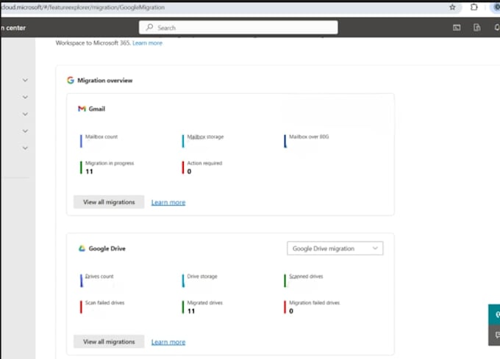Open the Cloud Shell terminal icon
This screenshot has width=500, height=359.
(x=457, y=28)
